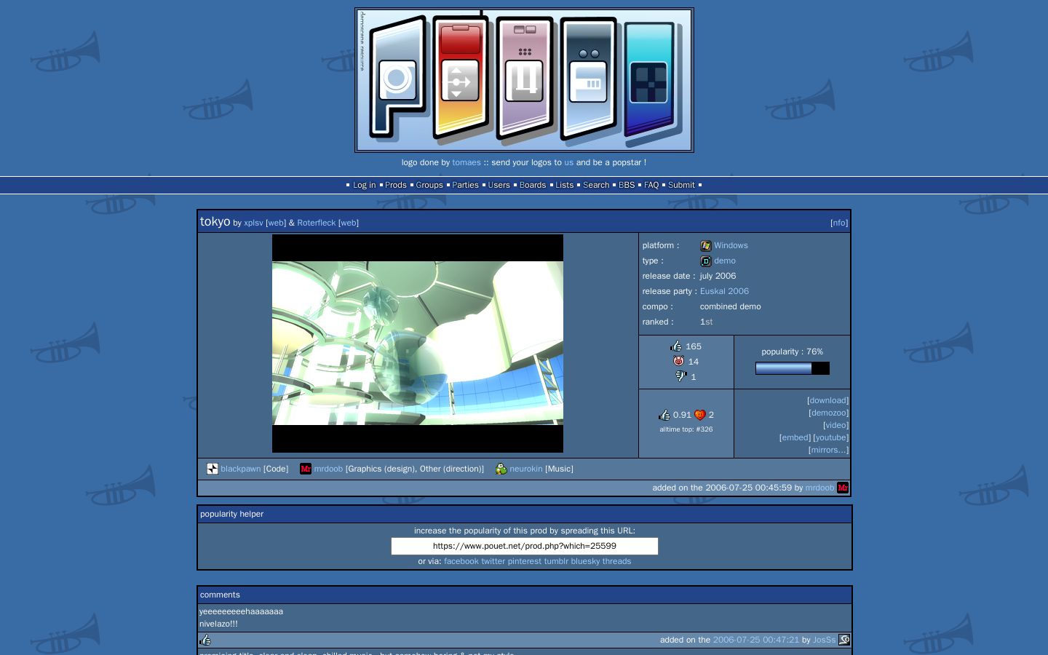Image resolution: width=1048 pixels, height=655 pixels.
Task: Open logo author tomaes' profile link
Action: (467, 162)
